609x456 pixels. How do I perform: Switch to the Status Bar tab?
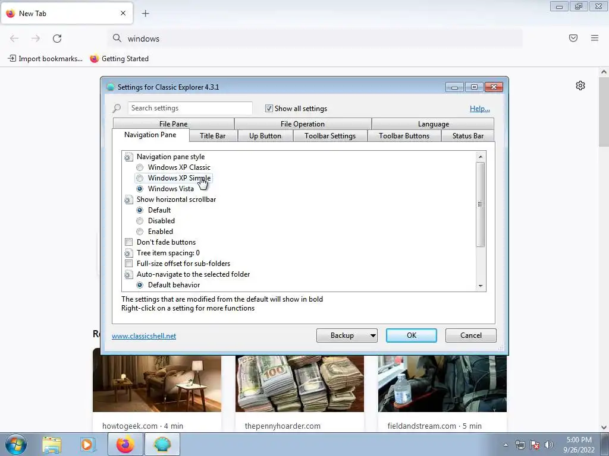468,136
